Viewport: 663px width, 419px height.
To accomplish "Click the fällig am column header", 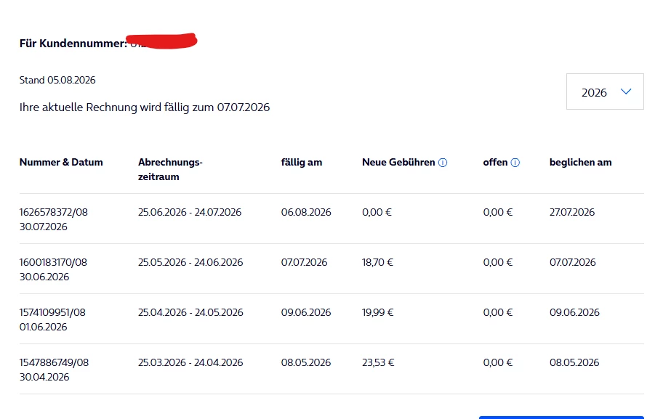I will click(x=302, y=162).
